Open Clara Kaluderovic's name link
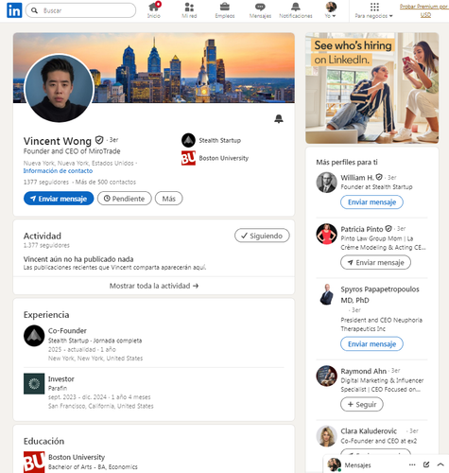Image resolution: width=449 pixels, height=473 pixels. [x=369, y=431]
